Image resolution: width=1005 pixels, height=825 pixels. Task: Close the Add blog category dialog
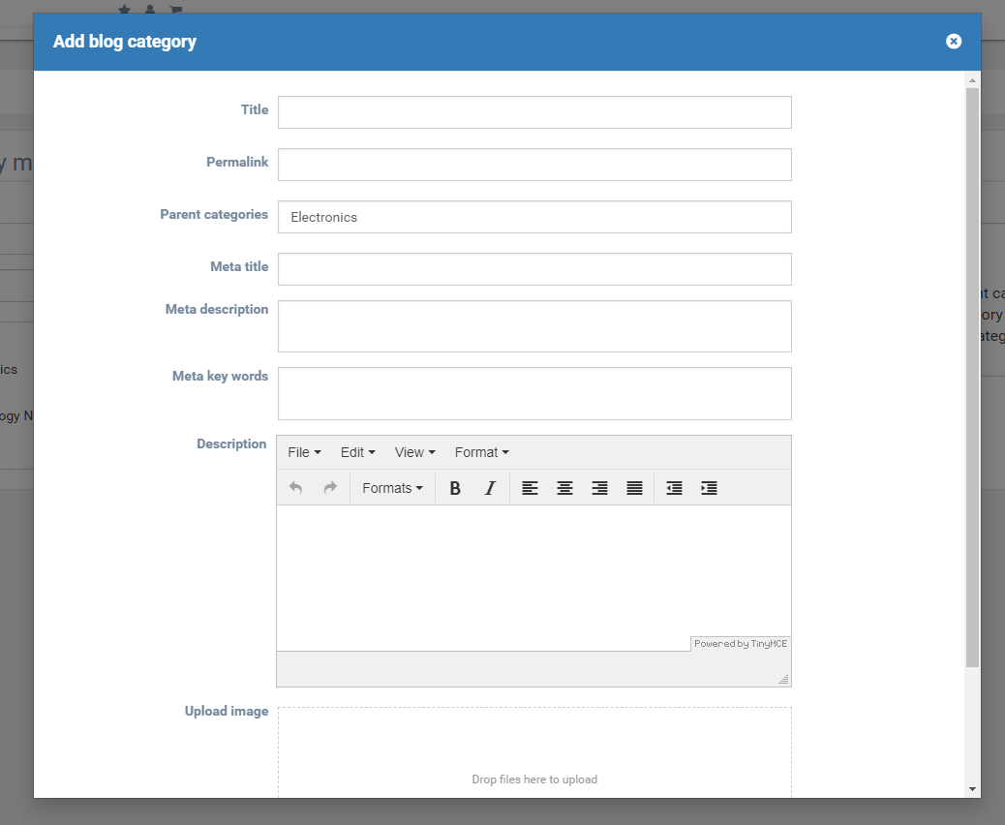point(954,41)
